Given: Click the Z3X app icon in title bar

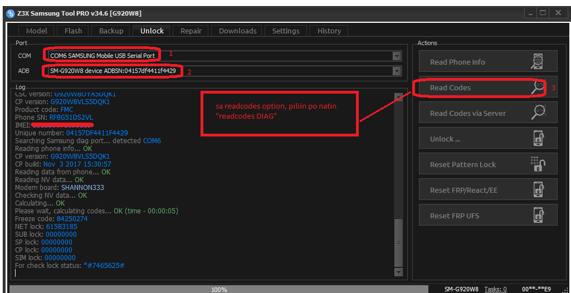Looking at the screenshot, I should point(11,13).
